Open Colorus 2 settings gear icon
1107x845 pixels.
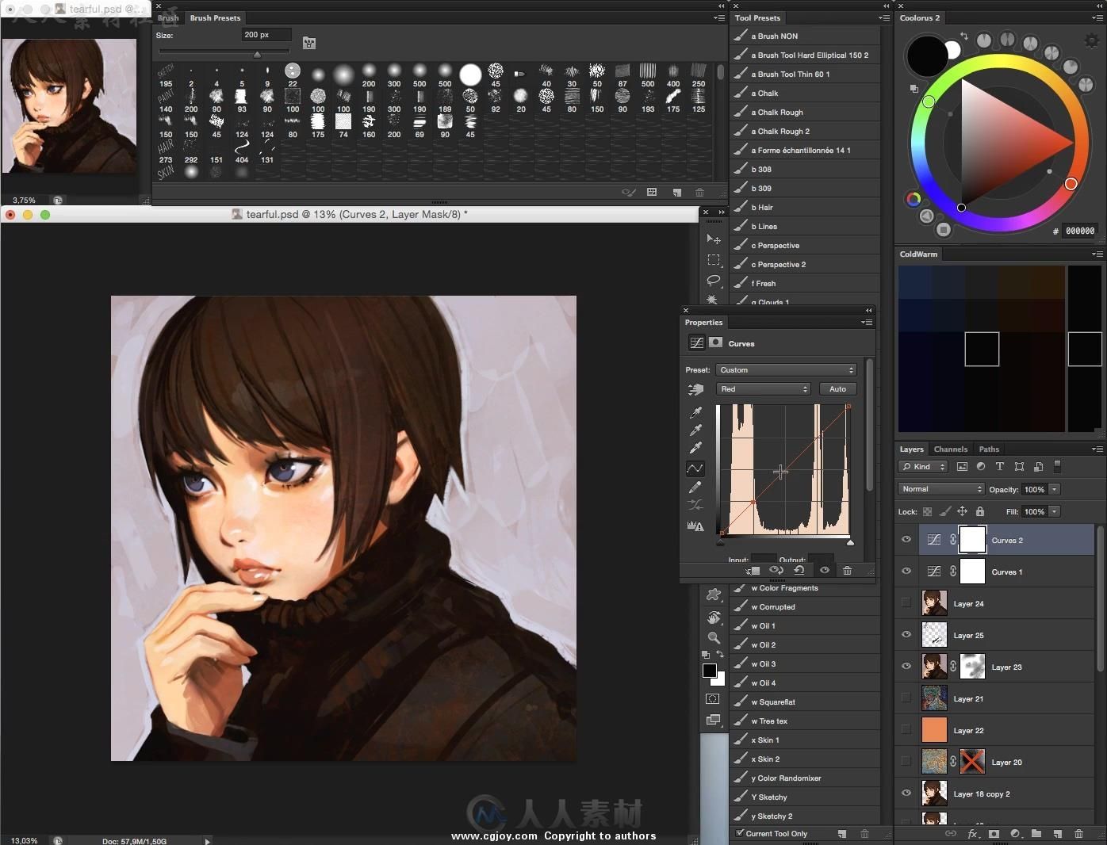point(1091,40)
